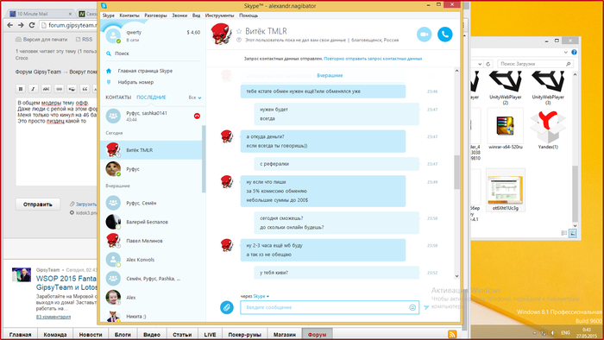Select the bold button in forum editor
This screenshot has height=340, width=604.
point(21,89)
